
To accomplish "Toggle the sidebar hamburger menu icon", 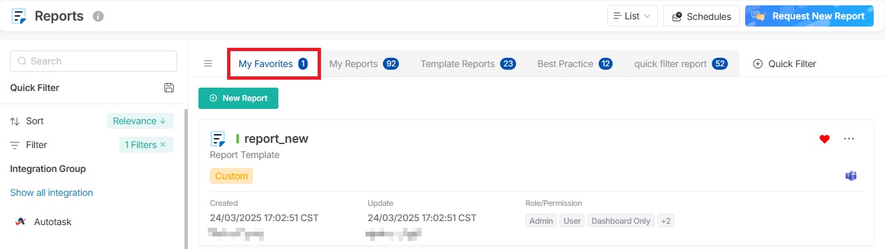I will tap(208, 64).
